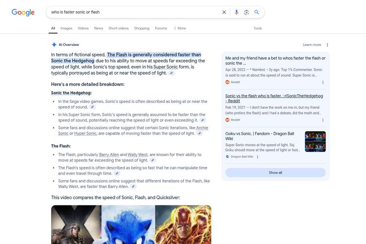This screenshot has width=366, height=244.
Task: Open options for first Reddit result
Action: pos(323,82)
